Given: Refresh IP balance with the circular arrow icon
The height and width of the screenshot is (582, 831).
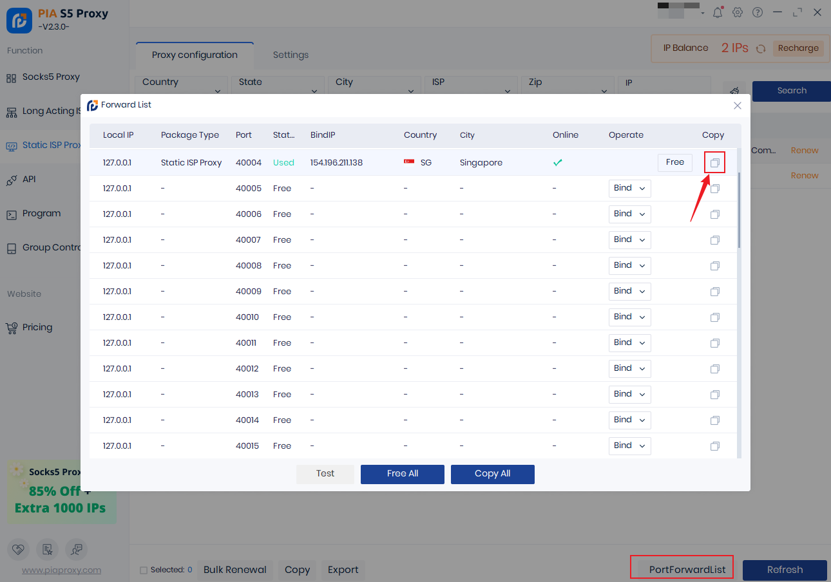Looking at the screenshot, I should point(761,48).
